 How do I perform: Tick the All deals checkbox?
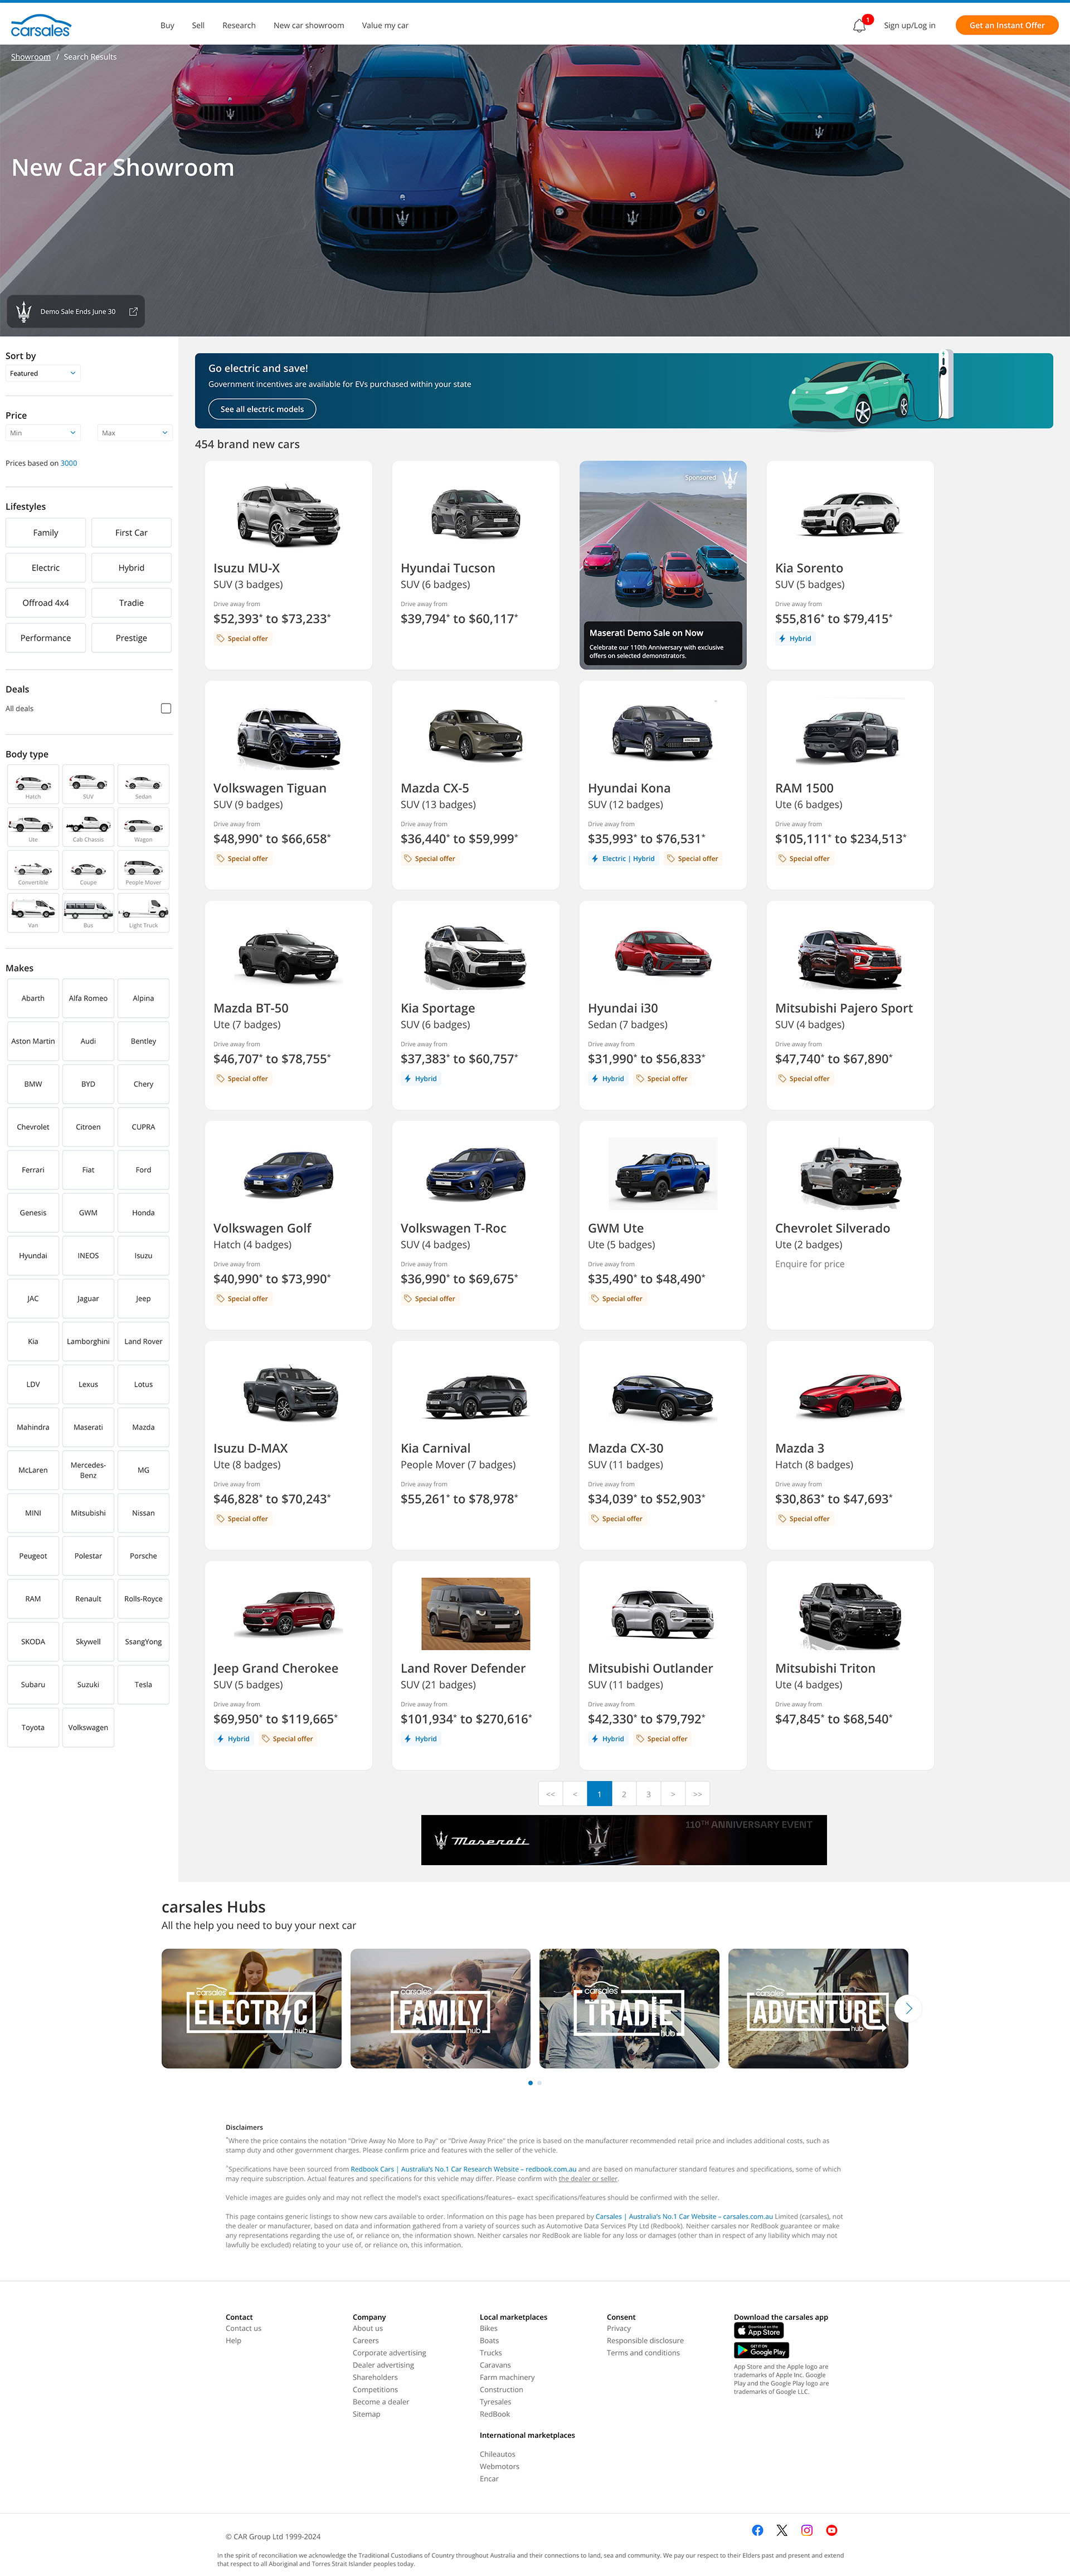pyautogui.click(x=166, y=708)
